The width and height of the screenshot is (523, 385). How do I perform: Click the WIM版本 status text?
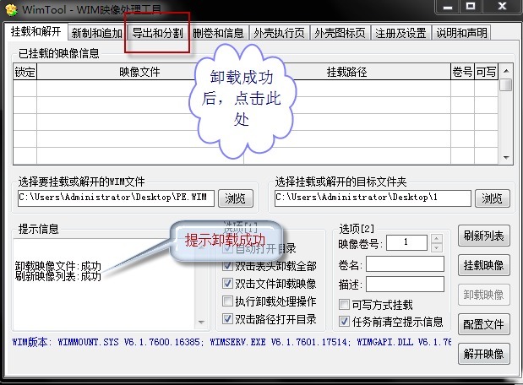tap(232, 342)
